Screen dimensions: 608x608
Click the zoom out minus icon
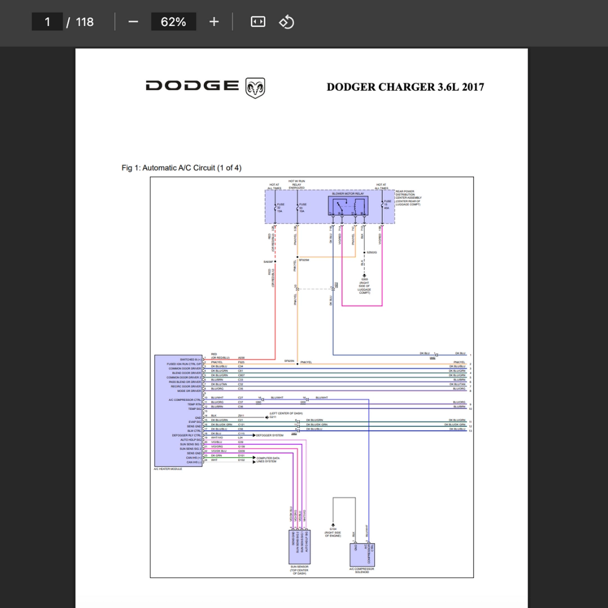(x=133, y=22)
